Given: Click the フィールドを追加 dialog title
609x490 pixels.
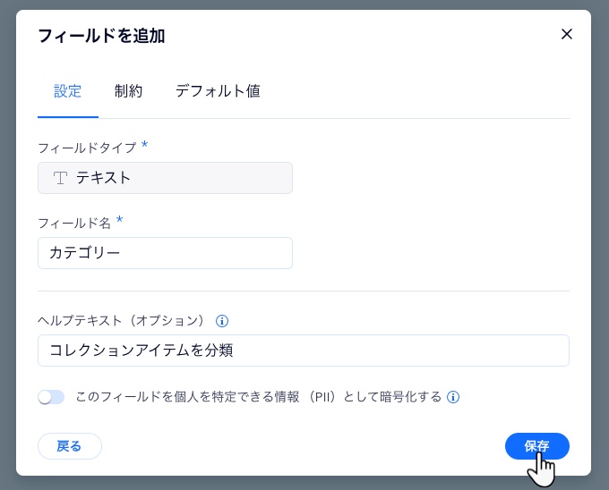Looking at the screenshot, I should (101, 36).
